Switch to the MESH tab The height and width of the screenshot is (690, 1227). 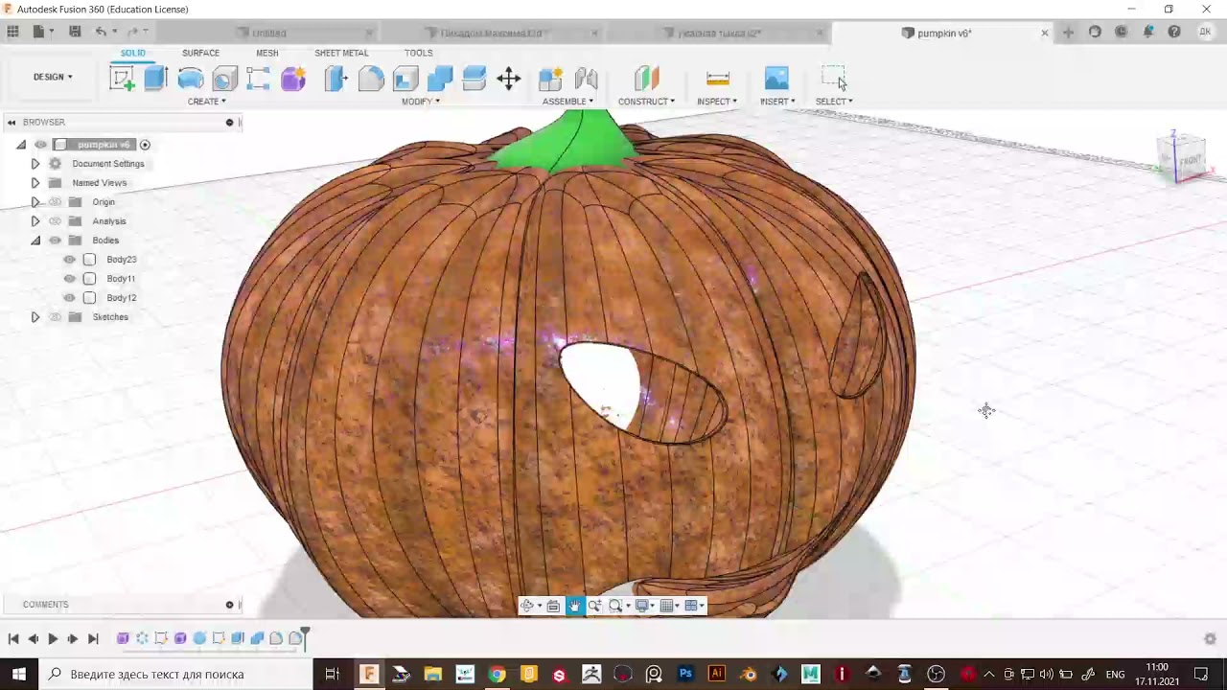point(267,53)
